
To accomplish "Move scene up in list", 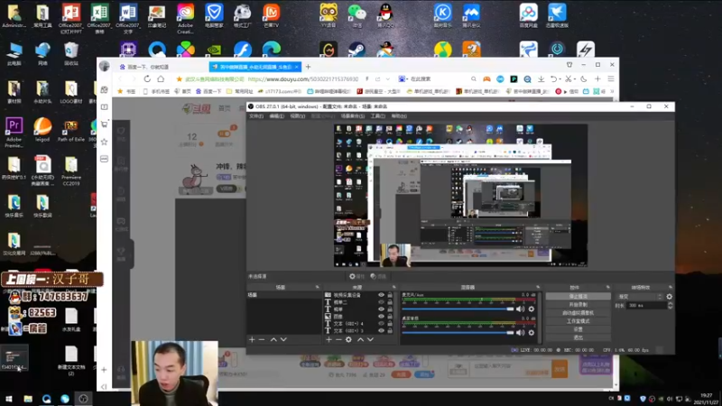I will point(273,339).
